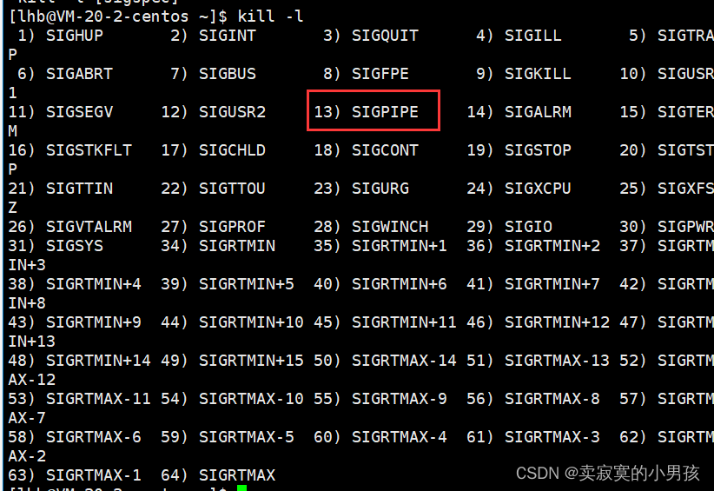The image size is (714, 491).
Task: Select the SIGHUP signal name
Action: click(x=75, y=36)
